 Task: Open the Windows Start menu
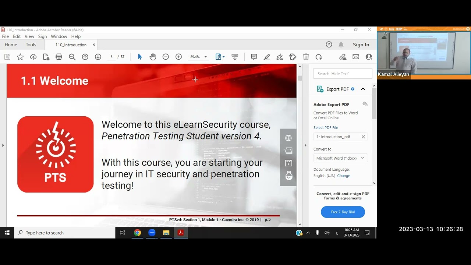click(x=7, y=233)
